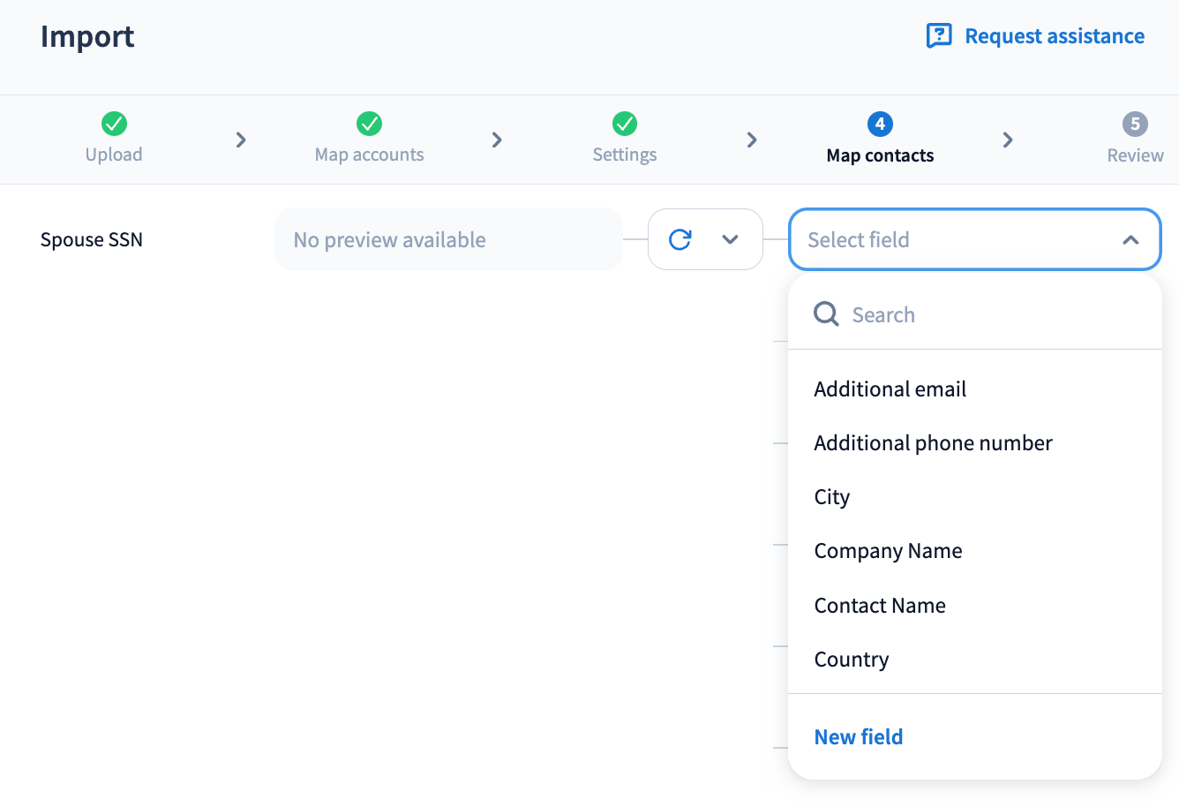Click the No preview available box
Image resolution: width=1179 pixels, height=807 pixels.
tap(448, 239)
